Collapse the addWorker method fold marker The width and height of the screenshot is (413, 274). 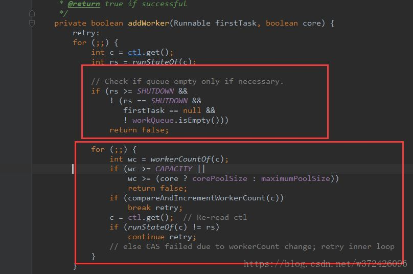(32, 24)
